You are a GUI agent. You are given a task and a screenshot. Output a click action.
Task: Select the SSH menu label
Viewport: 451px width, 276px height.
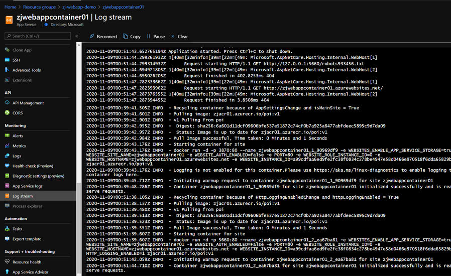coord(16,60)
